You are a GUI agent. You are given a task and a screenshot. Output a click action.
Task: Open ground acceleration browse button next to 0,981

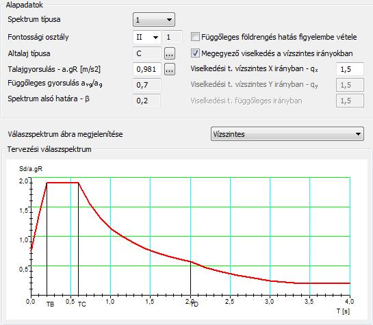[x=170, y=69]
